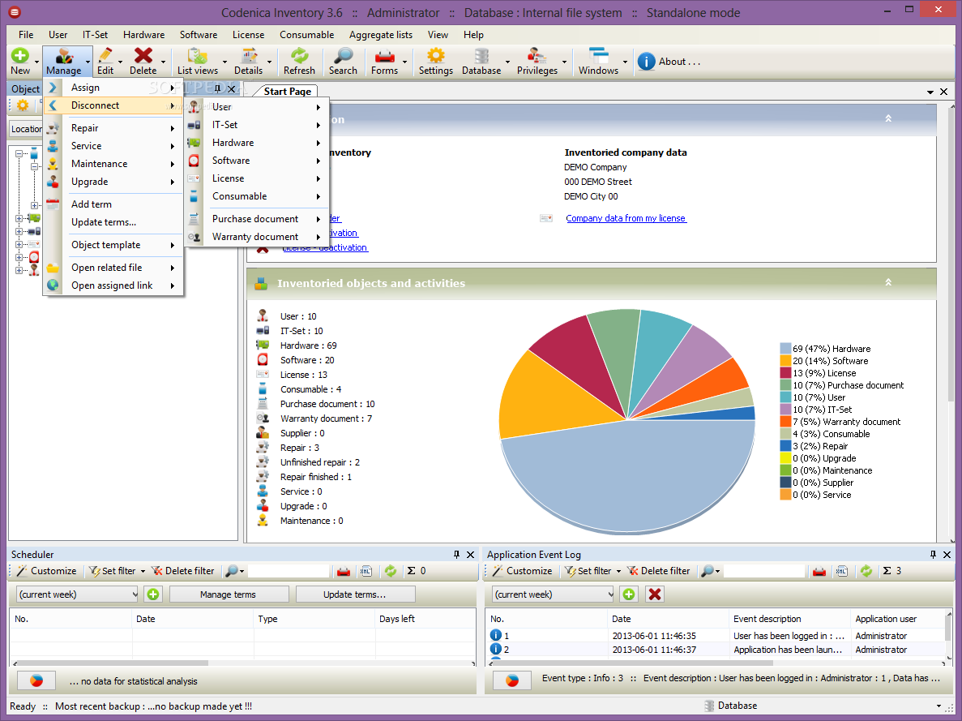Screen dimensions: 962x721
Task: Open Company data from my license link
Action: [x=626, y=218]
